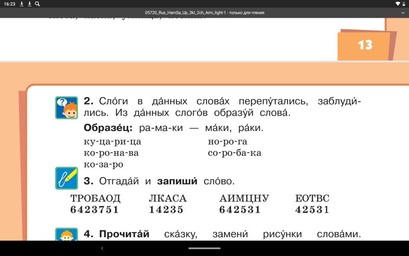Tap the first download icon in status bar
This screenshot has width=409, height=256.
(22, 4)
